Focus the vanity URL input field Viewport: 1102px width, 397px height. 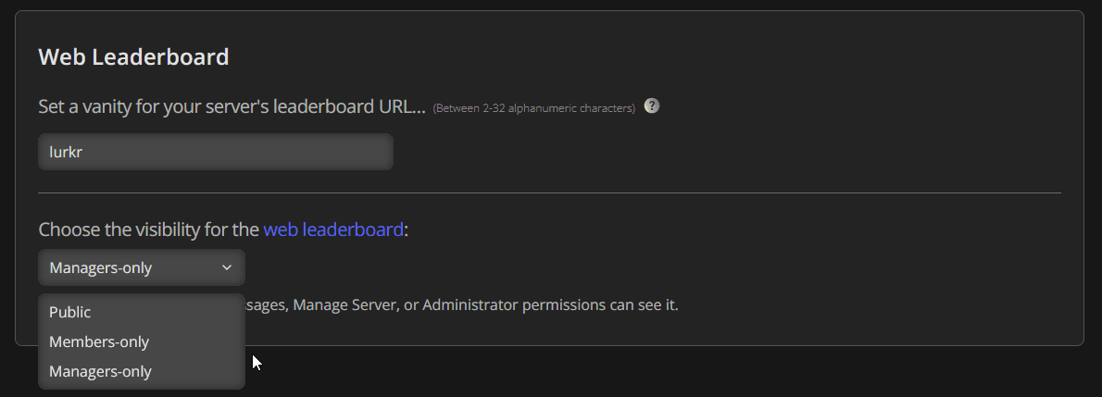pos(215,152)
